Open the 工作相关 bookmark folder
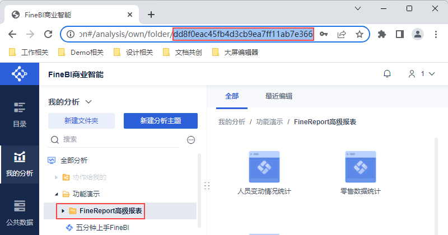Image resolution: width=448 pixels, height=235 pixels. 29,52
